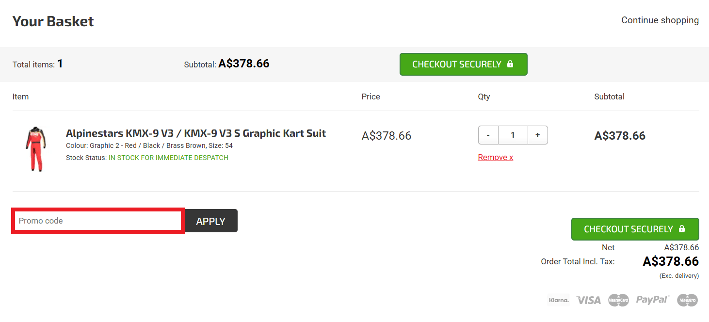This screenshot has height=322, width=709.
Task: Click the Net label
Action: [x=608, y=247]
